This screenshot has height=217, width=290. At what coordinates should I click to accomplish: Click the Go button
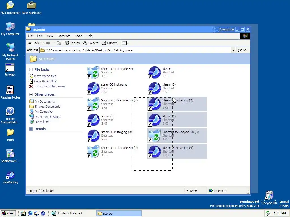(242, 50)
